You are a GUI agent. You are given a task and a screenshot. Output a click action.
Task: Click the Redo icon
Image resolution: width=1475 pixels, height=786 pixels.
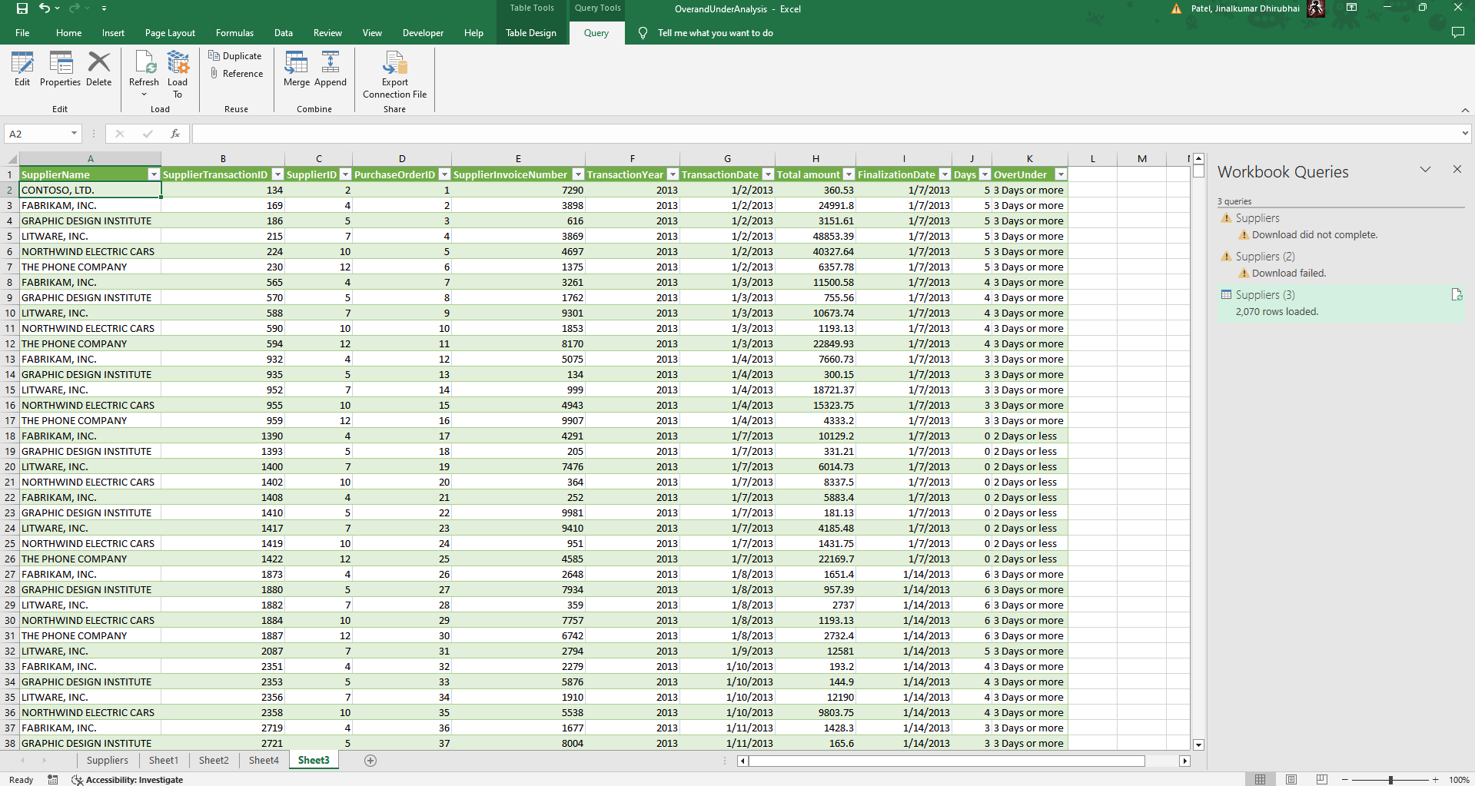[x=75, y=8]
